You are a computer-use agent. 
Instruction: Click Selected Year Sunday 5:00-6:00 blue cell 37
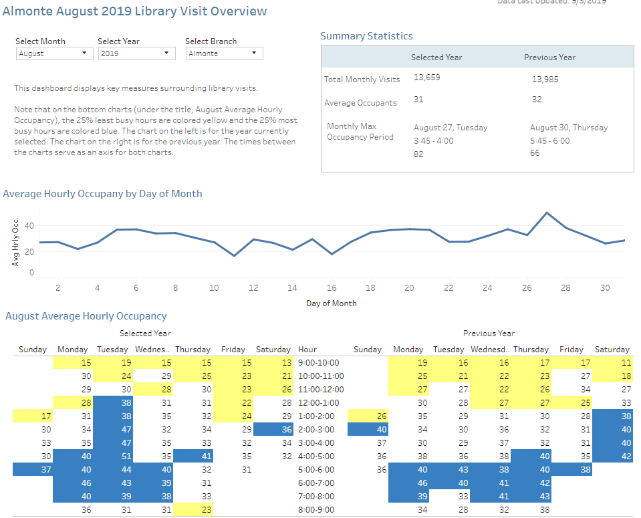coord(33,470)
